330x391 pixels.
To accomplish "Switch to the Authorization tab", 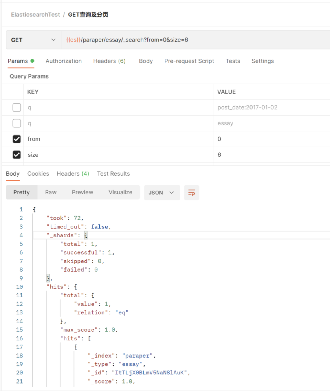I will [x=64, y=61].
